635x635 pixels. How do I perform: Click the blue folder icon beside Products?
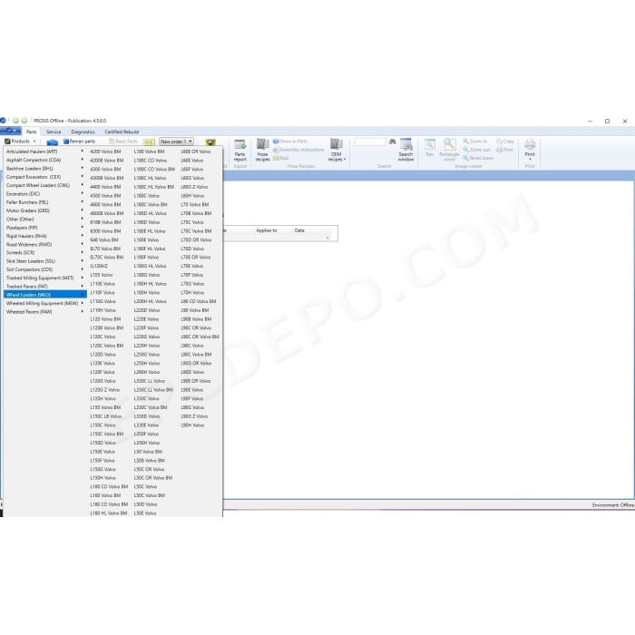(53, 142)
